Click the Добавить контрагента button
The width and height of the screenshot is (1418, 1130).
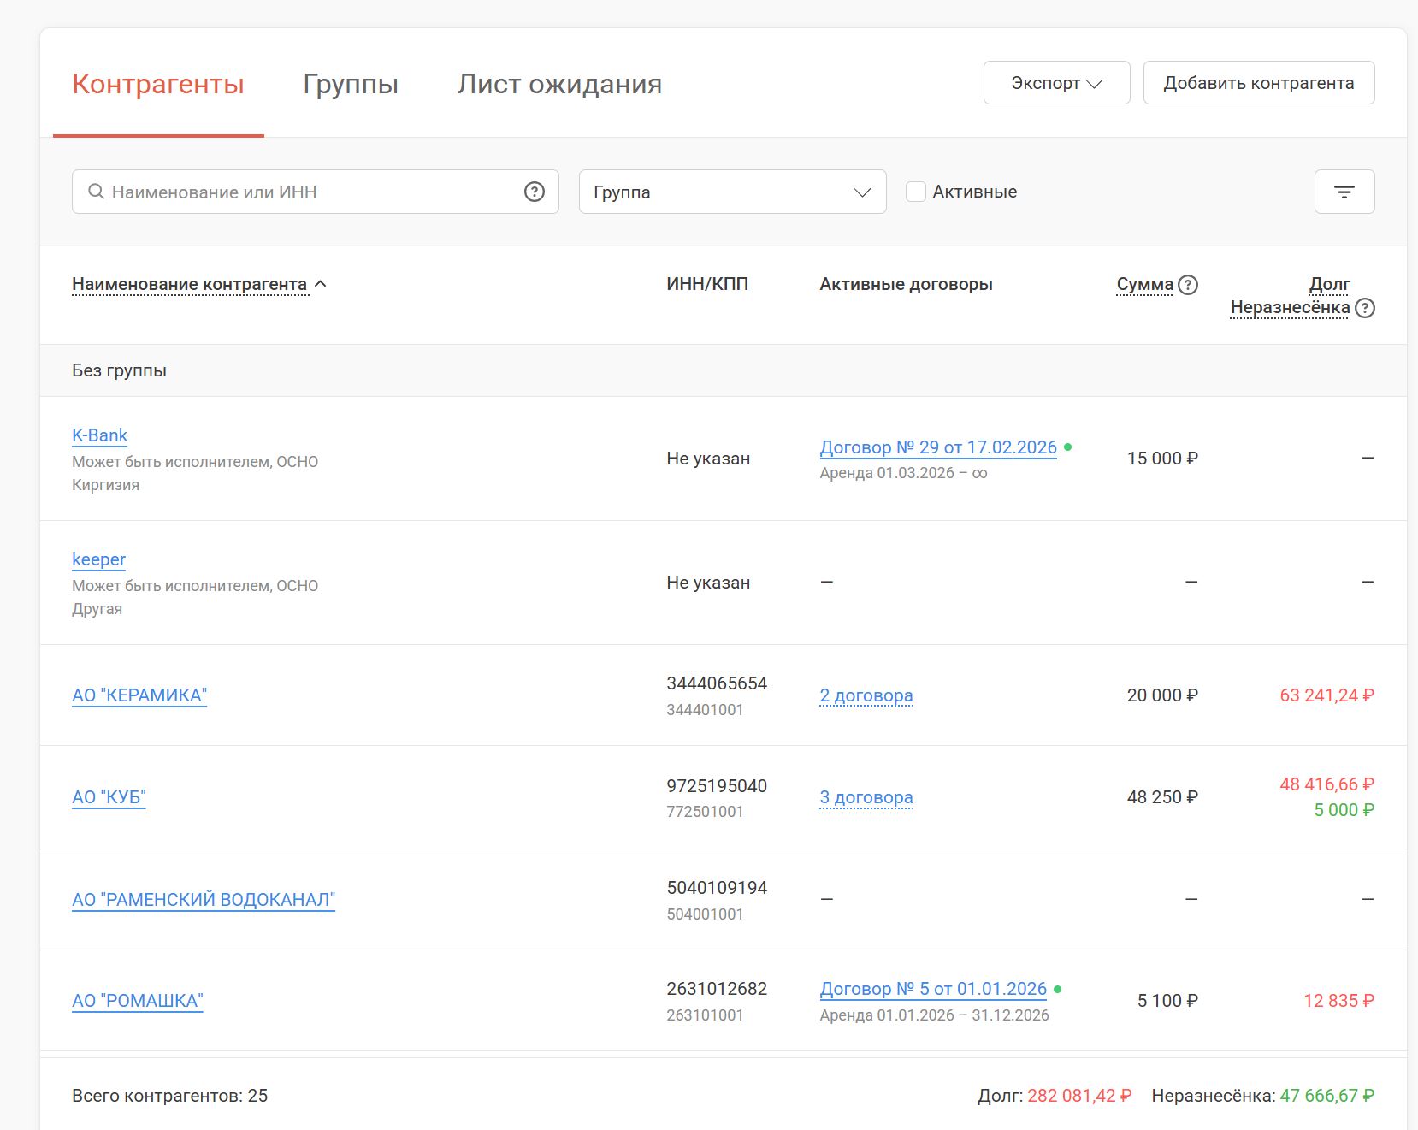tap(1258, 83)
